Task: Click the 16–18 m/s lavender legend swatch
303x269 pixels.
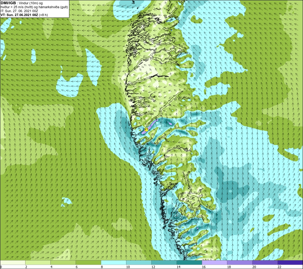Action: [x=215, y=262]
